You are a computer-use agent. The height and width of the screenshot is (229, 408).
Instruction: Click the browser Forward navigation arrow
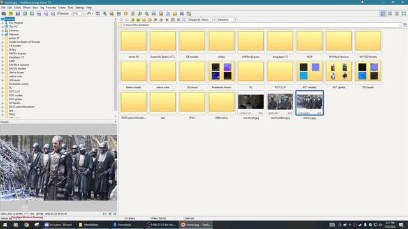click(x=127, y=20)
